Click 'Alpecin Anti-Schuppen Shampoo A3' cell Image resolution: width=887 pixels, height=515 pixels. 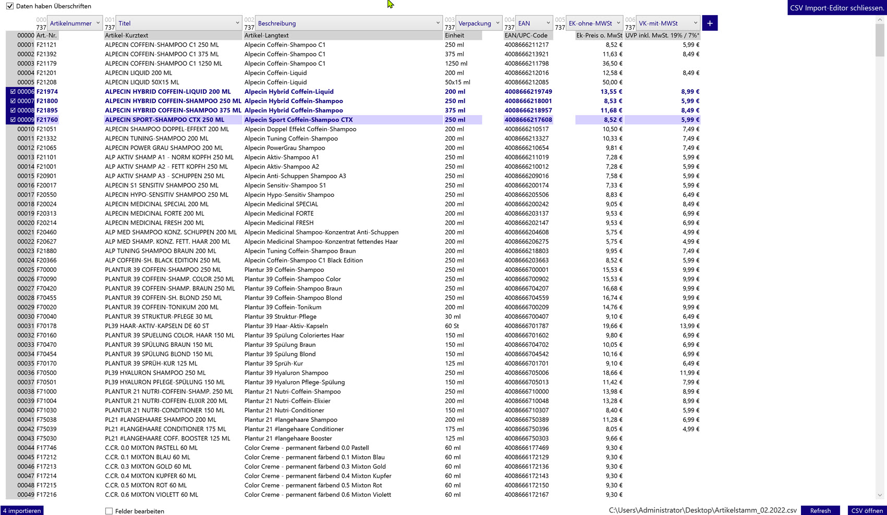(x=295, y=176)
